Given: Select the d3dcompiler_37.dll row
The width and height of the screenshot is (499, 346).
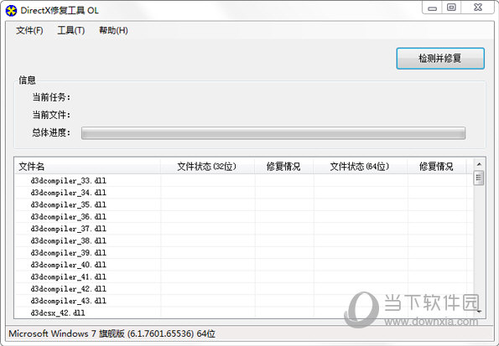Looking at the screenshot, I should pyautogui.click(x=244, y=229).
